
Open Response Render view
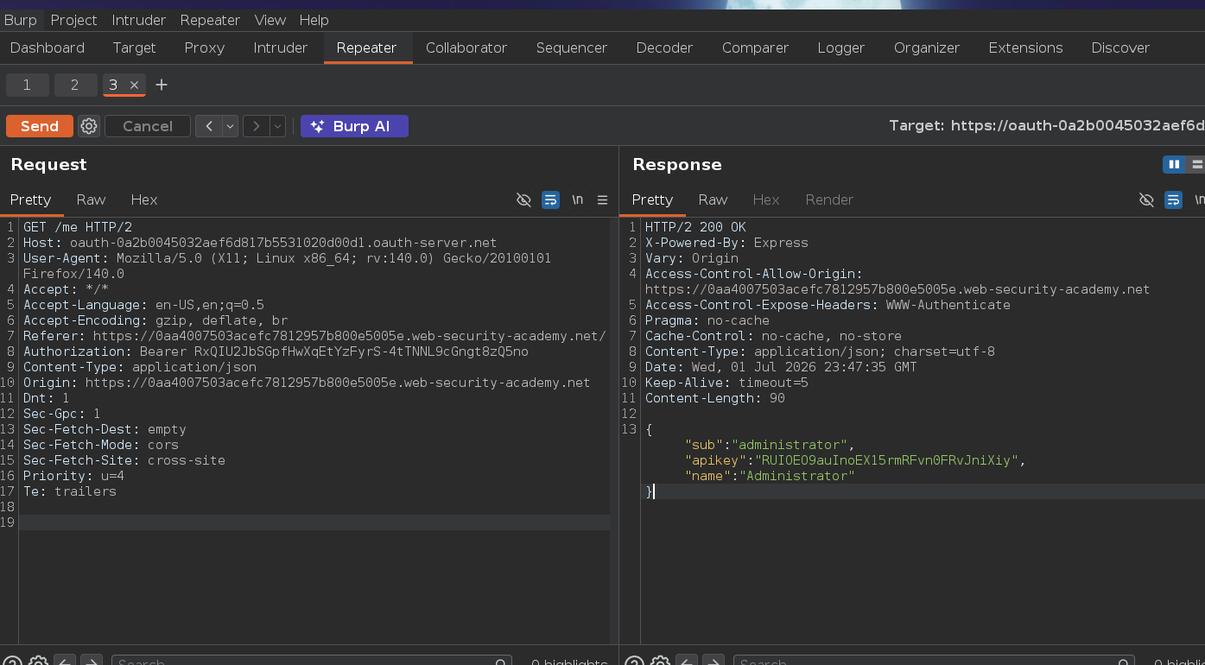829,199
